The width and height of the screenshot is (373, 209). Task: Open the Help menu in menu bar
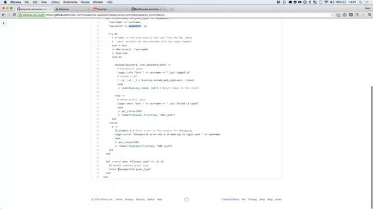tap(110, 2)
